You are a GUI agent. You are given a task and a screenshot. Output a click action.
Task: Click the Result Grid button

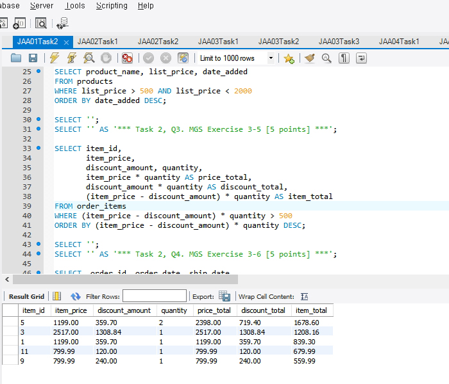tap(26, 296)
